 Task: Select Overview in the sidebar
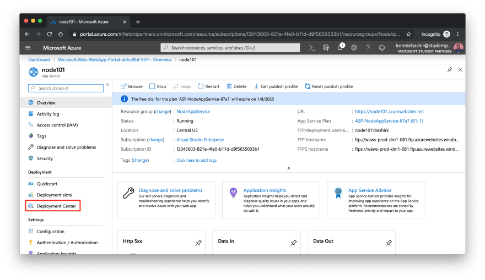(66, 102)
